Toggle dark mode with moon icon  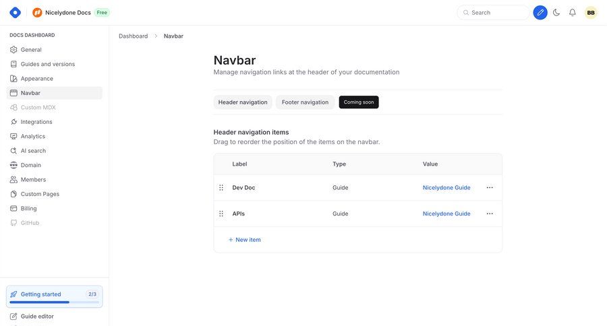(x=556, y=12)
